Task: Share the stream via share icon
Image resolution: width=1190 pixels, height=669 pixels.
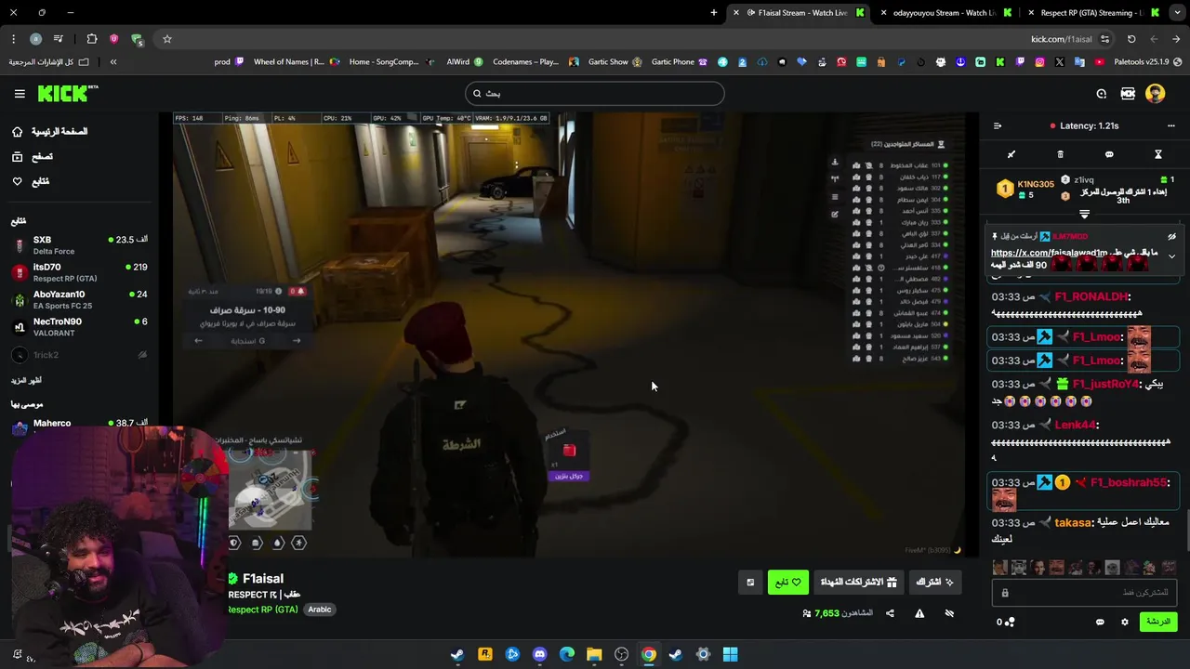Action: tap(890, 613)
